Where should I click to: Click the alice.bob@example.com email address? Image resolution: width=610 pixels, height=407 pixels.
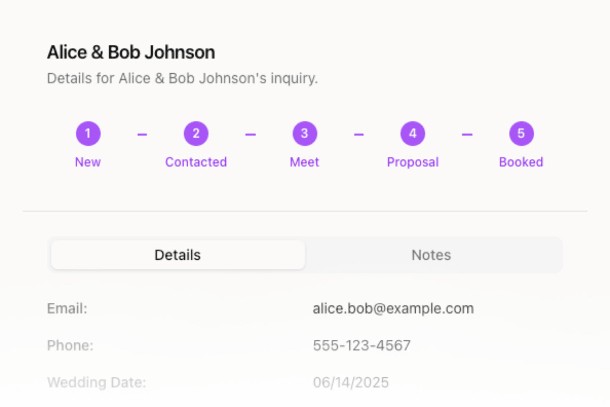coord(393,309)
